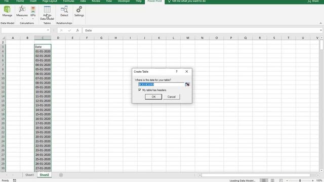Open the View tab

109,1
